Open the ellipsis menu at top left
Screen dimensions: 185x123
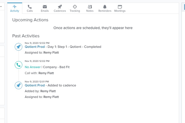(1, 7)
